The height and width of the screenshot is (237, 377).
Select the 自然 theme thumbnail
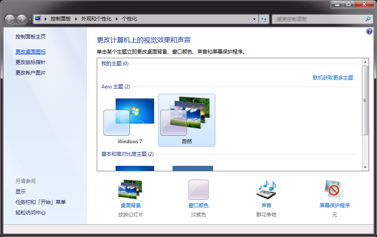186,120
